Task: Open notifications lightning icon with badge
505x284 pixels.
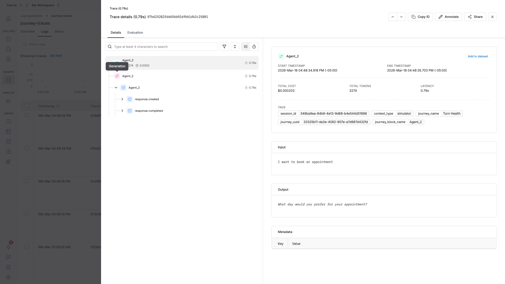Action: click(x=8, y=247)
